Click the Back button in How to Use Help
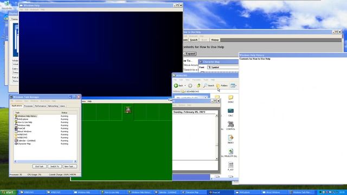This screenshot has height=195, width=347. pos(204,40)
